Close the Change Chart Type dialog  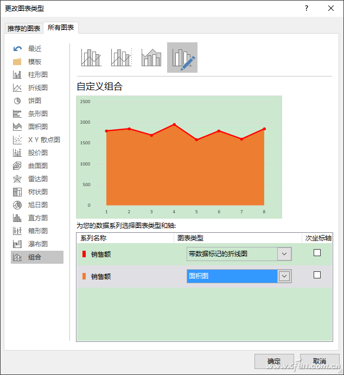(x=331, y=8)
